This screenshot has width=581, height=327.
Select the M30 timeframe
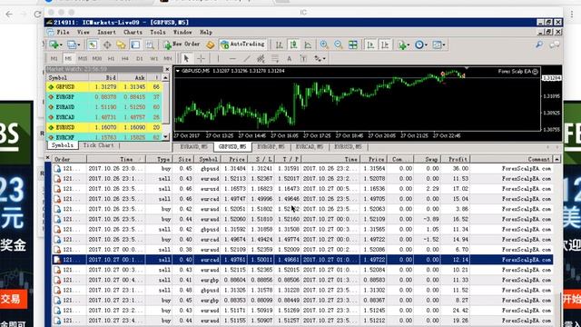(97, 58)
